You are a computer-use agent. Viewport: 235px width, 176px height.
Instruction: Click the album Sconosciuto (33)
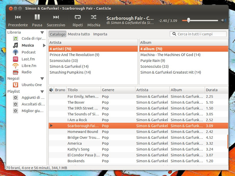[184, 67]
